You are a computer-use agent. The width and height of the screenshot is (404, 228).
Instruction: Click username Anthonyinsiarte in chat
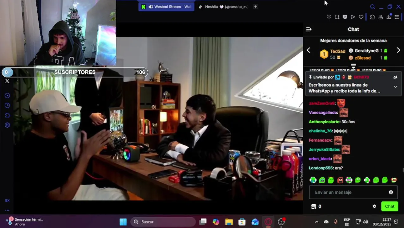point(324,122)
